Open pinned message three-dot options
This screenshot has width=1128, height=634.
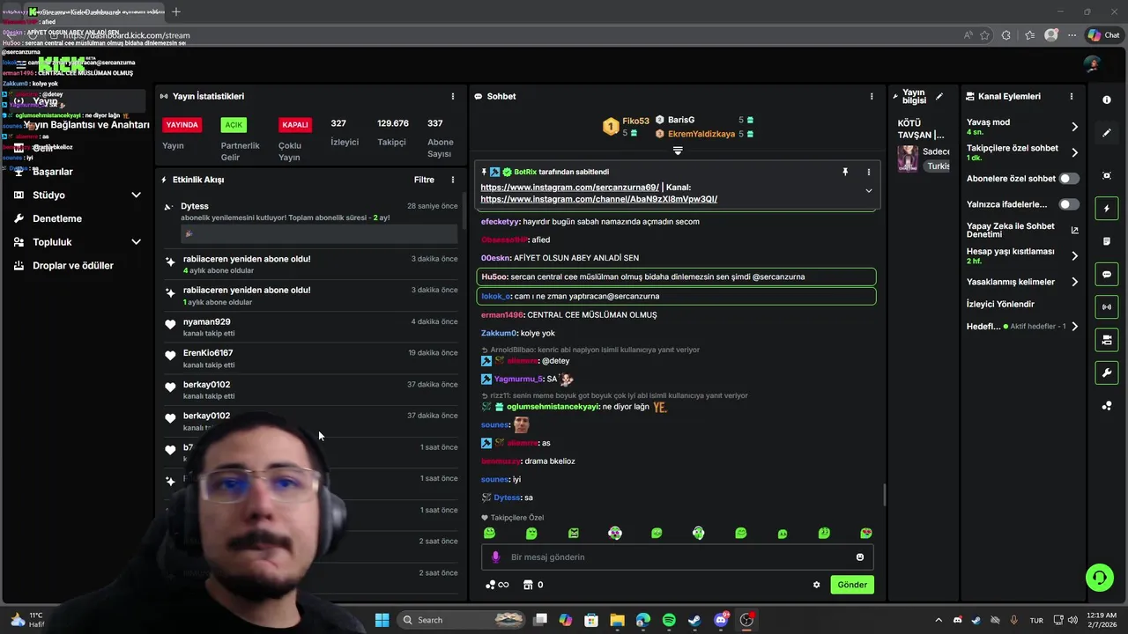pyautogui.click(x=868, y=172)
